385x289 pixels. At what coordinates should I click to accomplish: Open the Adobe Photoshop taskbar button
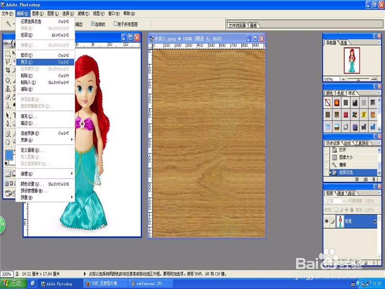pos(60,284)
